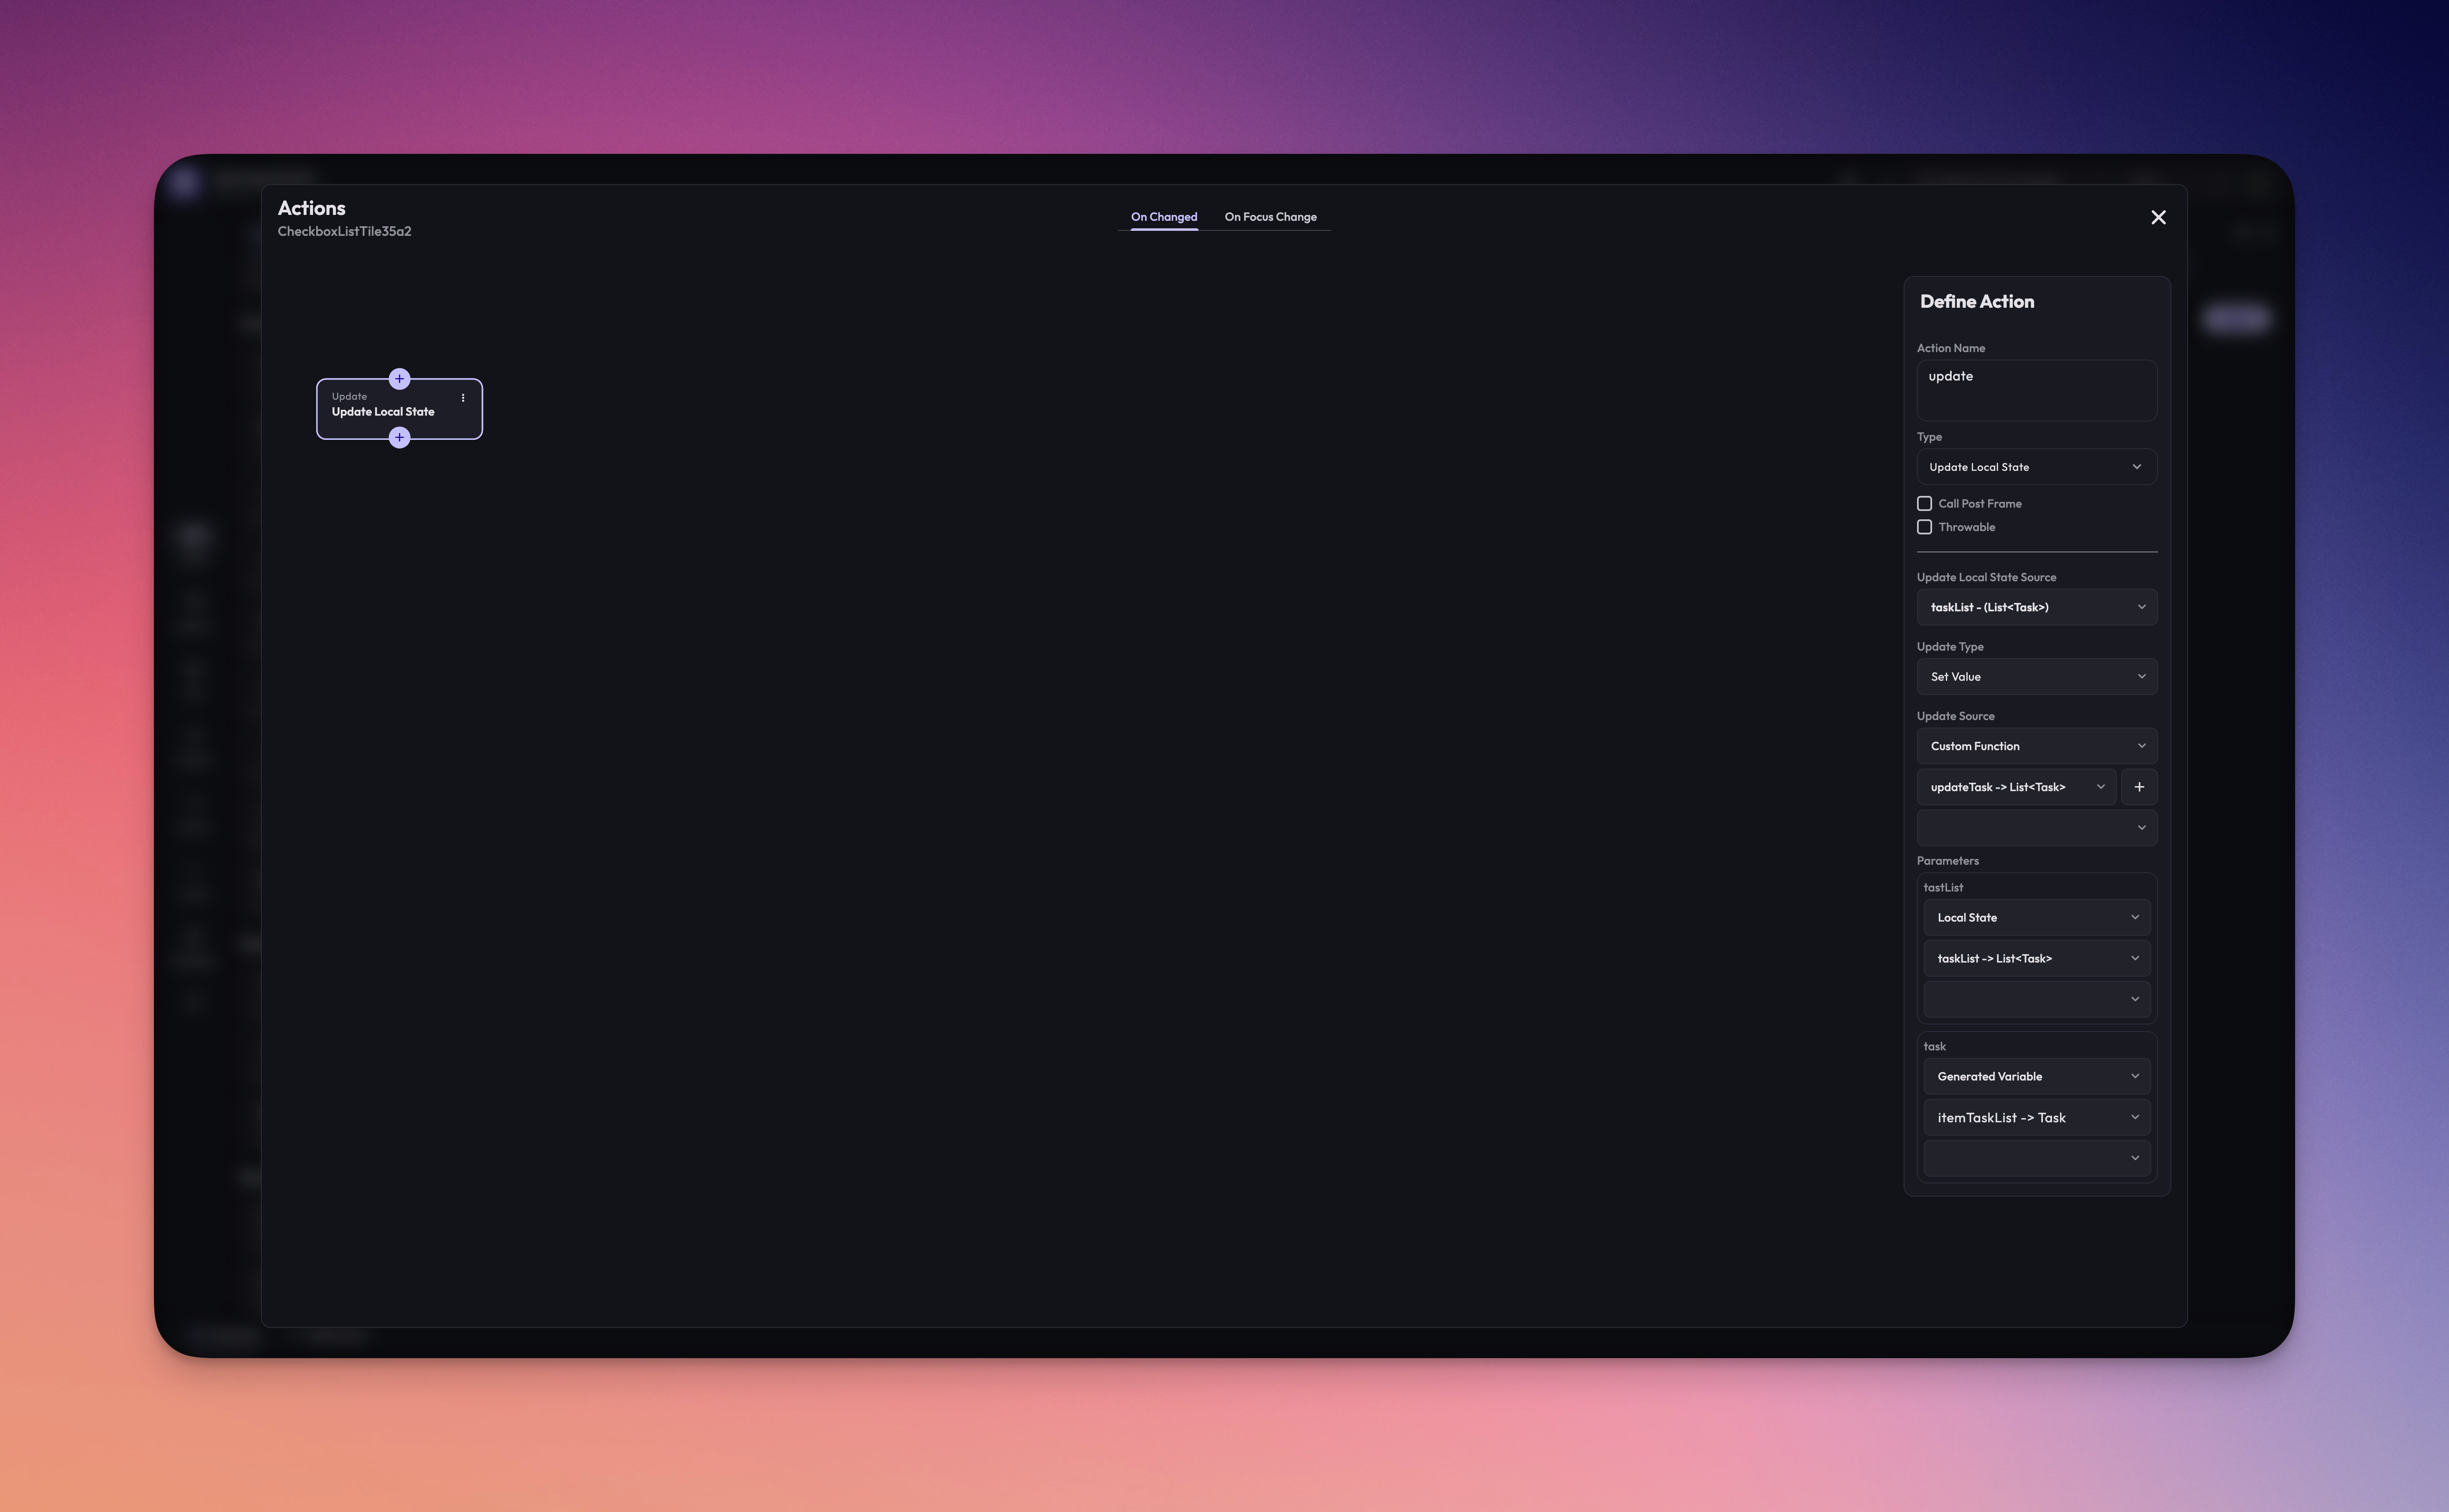Enable the Call Post Frame checkbox
2449x1512 pixels.
point(1924,504)
